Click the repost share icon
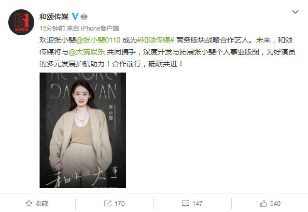 click(x=108, y=203)
